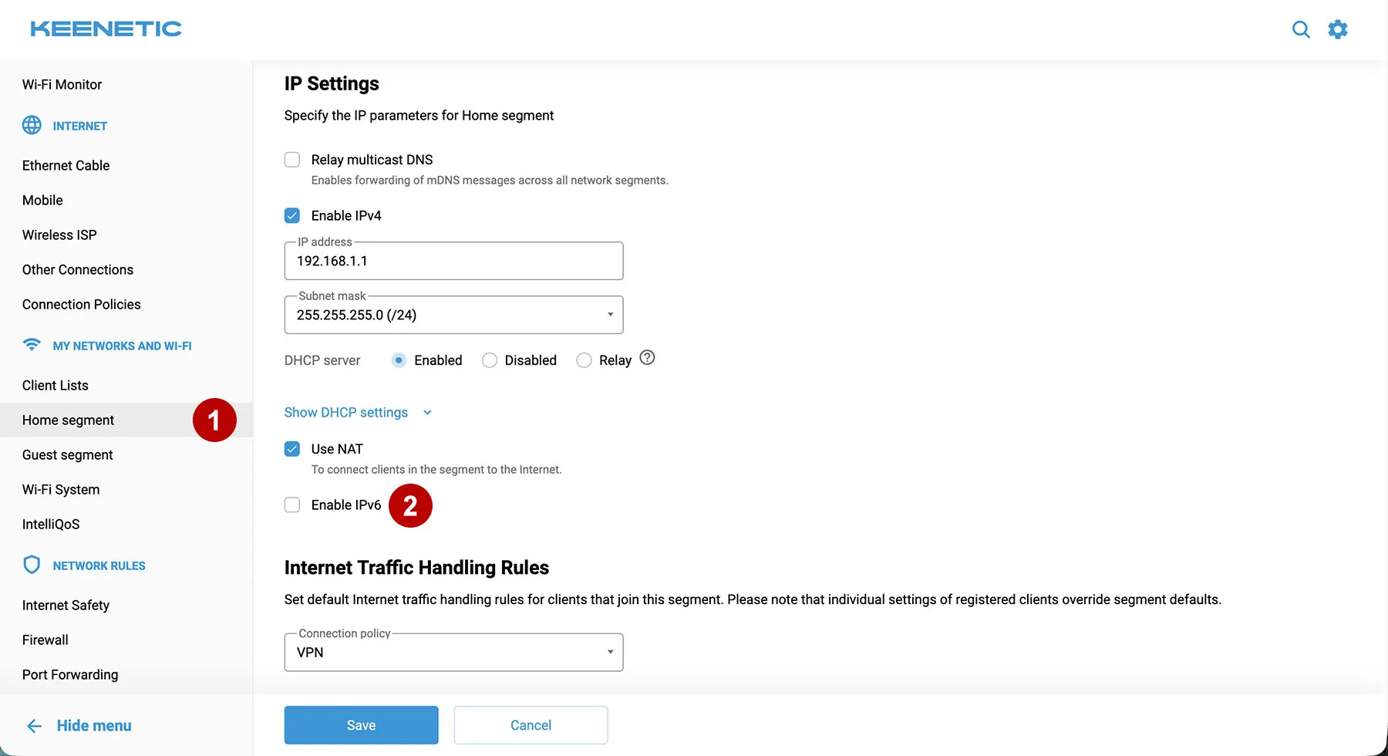Enable IPv6 for the Home segment
The image size is (1388, 756).
point(292,505)
